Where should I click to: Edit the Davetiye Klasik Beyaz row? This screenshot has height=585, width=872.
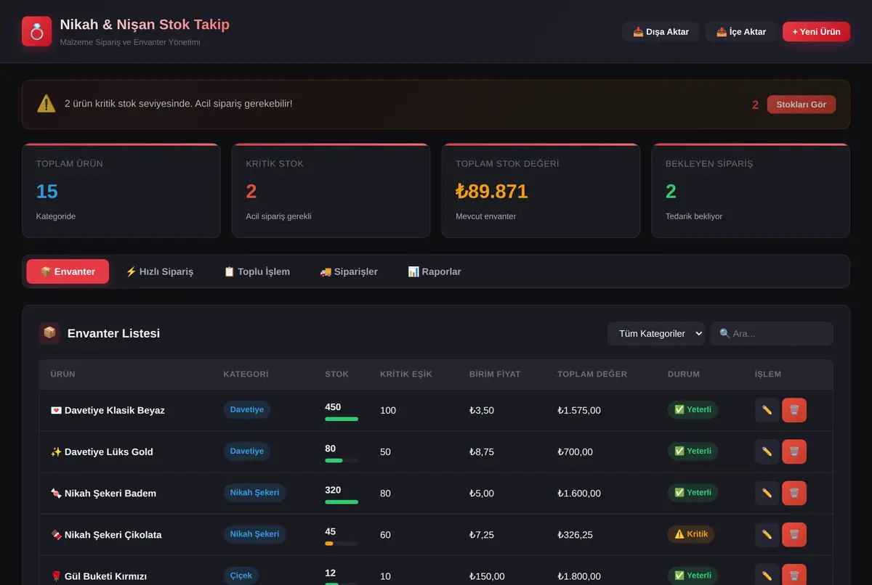pos(767,410)
